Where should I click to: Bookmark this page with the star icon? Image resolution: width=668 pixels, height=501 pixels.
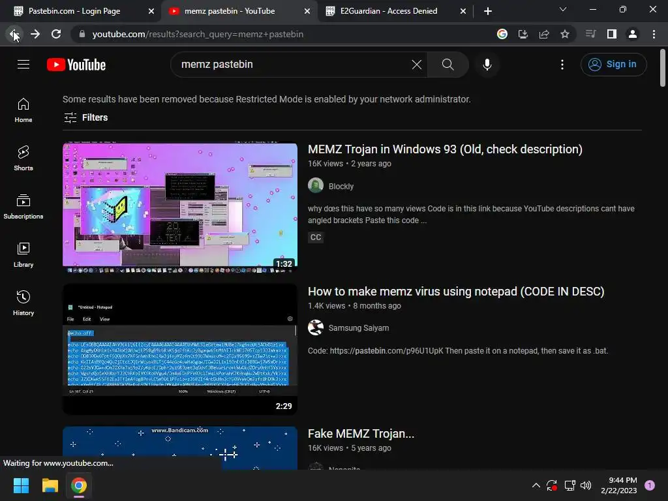[565, 34]
